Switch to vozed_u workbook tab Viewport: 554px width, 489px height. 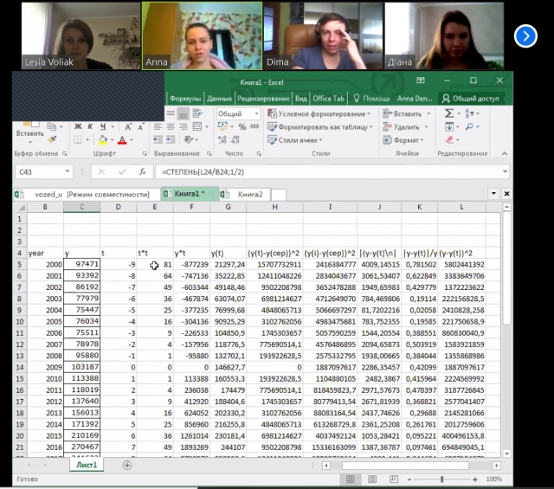pyautogui.click(x=87, y=195)
